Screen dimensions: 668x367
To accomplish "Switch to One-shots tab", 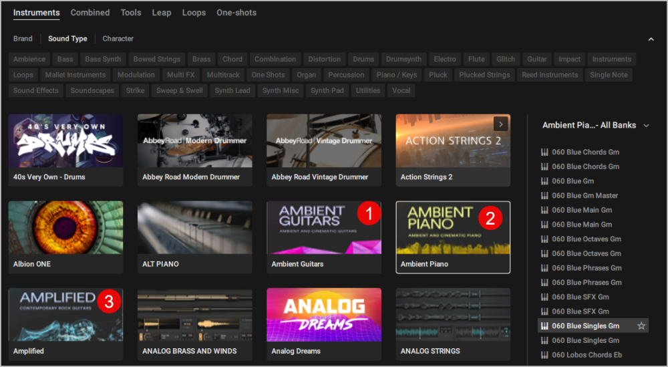I will [236, 13].
